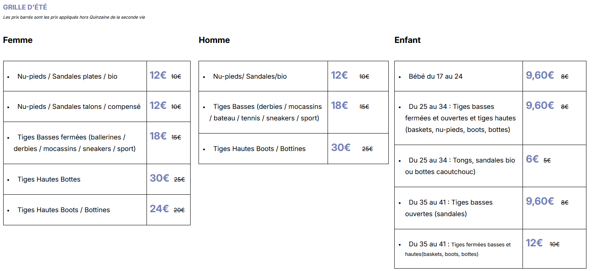
Task: Click Homme Nu-pieds/ Sandales/bio text
Action: point(250,76)
